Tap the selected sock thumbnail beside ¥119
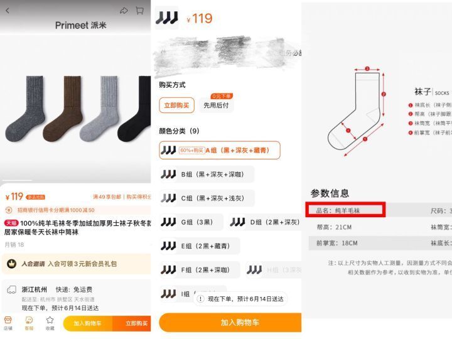This screenshot has height=339, width=452. [166, 18]
